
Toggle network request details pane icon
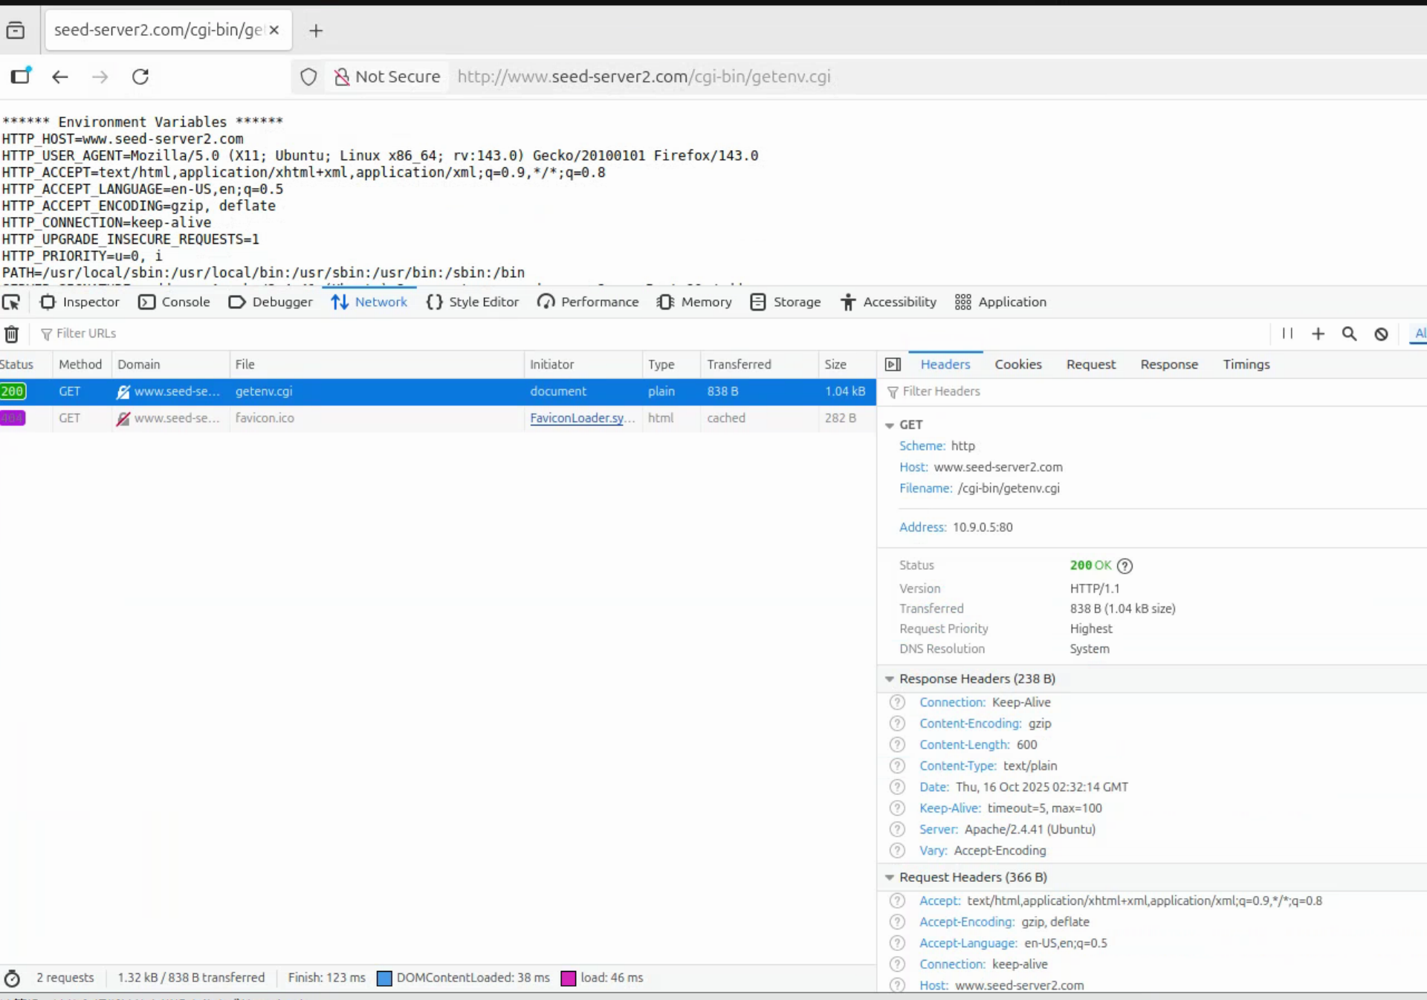coord(893,365)
